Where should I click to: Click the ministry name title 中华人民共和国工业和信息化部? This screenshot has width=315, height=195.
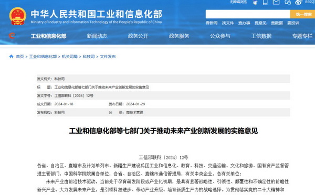[97, 14]
